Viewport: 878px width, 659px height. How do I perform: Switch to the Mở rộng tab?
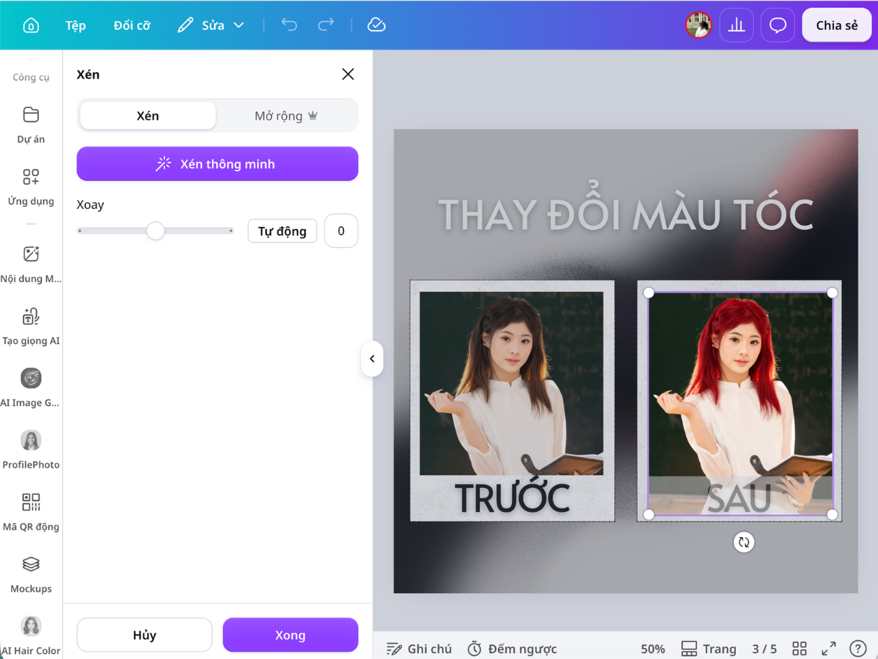(286, 116)
